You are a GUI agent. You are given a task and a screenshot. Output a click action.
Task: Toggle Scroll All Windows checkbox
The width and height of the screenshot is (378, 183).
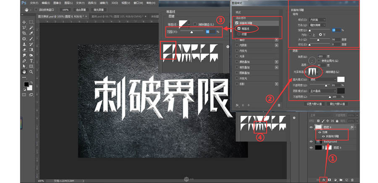tap(36, 10)
